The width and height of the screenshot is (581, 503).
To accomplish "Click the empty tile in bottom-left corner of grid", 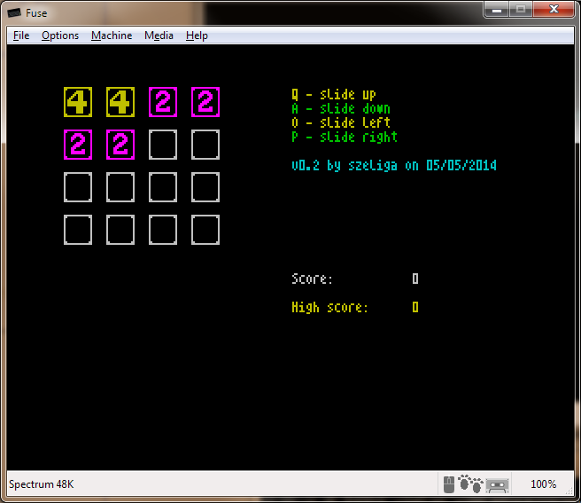I will point(78,230).
